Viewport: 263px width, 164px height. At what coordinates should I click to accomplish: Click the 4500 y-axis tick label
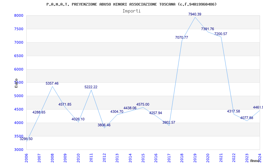pos(19,110)
